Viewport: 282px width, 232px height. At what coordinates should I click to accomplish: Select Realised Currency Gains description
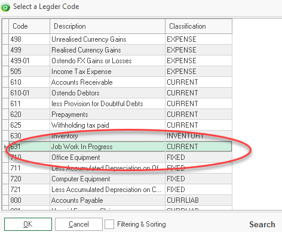tap(108, 50)
